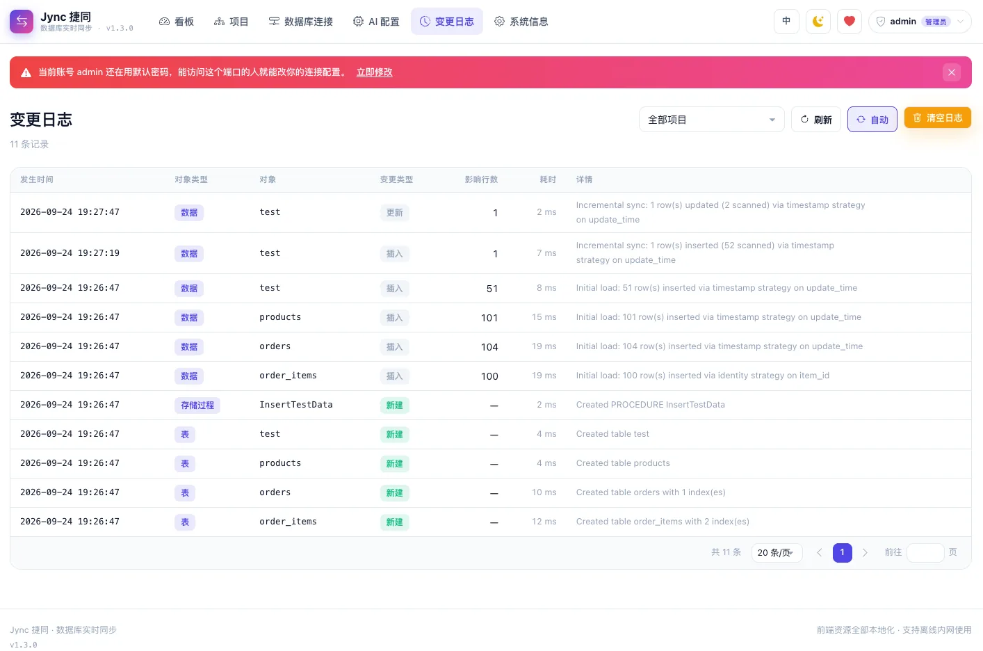Screen dimensions: 983x651
Task: Click the previous page arrow
Action: [820, 553]
